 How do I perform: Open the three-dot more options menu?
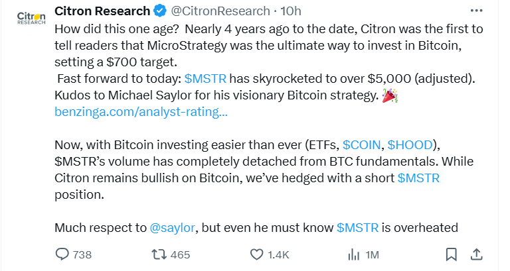[x=475, y=11]
